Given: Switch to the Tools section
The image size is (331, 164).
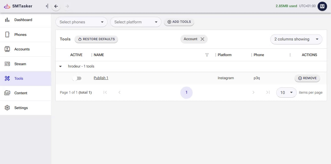Looking at the screenshot, I should pyautogui.click(x=7, y=78).
